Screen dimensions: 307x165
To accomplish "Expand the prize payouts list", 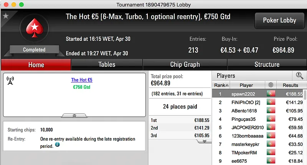I will [205, 141].
